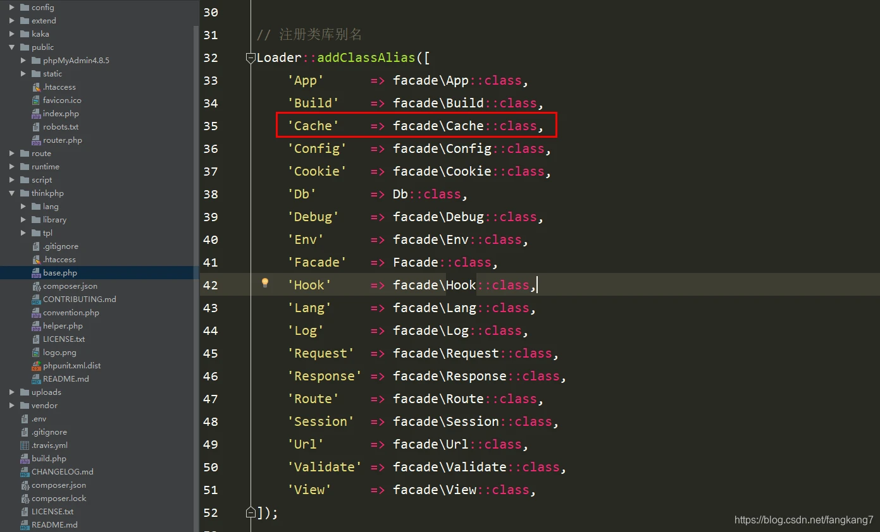Viewport: 880px width, 532px height.
Task: Fold the addClassAlias block at line 32
Action: (251, 58)
